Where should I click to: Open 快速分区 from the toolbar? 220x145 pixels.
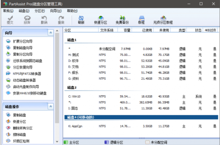click(x=101, y=20)
